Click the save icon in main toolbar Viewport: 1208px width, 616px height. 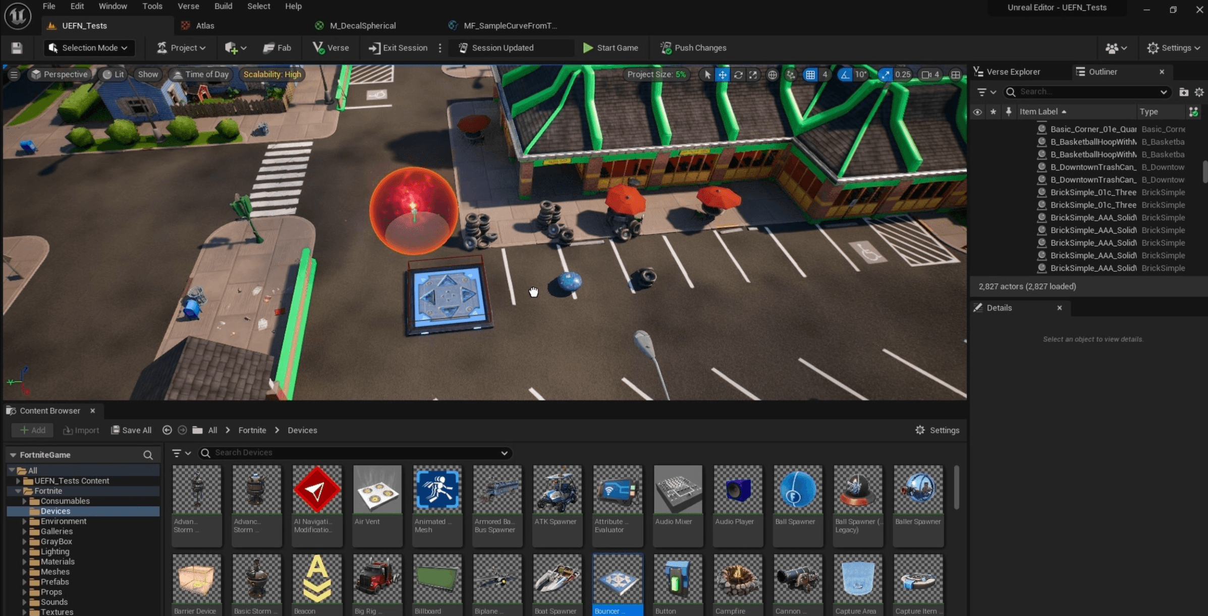tap(17, 48)
